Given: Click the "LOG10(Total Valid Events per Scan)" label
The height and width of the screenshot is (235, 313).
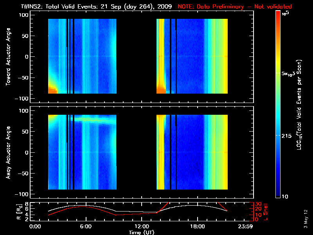Looking at the screenshot, I should click(x=299, y=105).
